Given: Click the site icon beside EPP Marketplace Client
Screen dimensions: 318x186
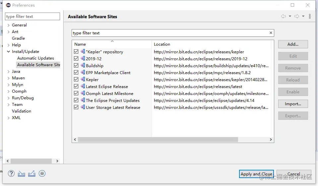Looking at the screenshot, I should pos(83,72).
